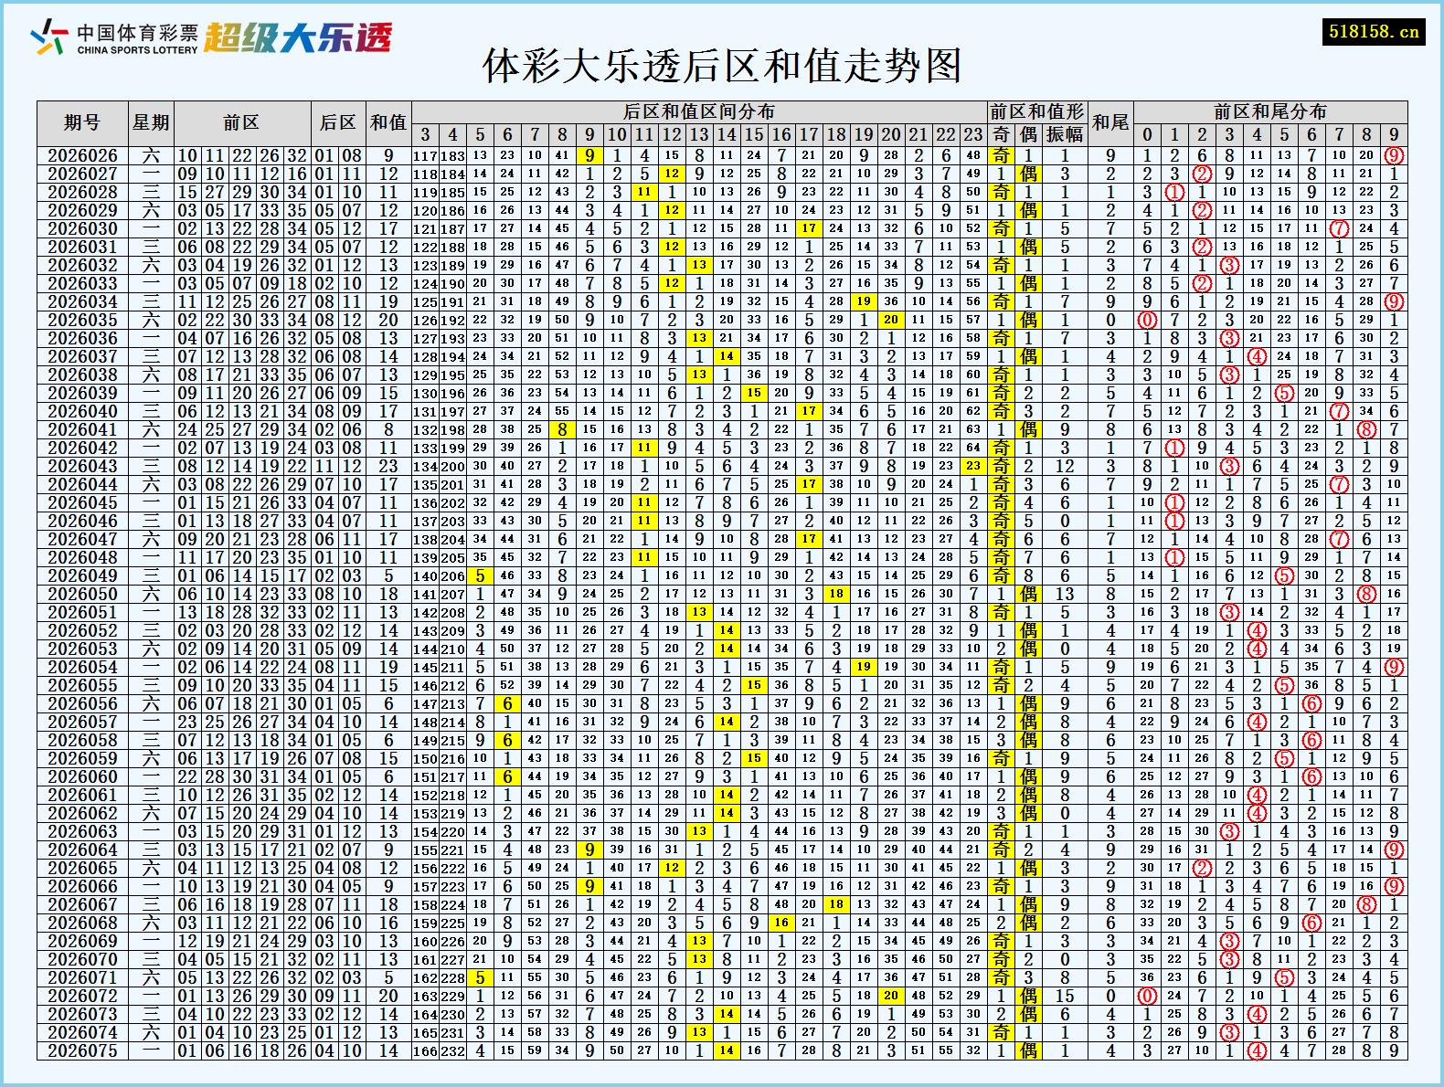Click tail-distribution header number 9
The width and height of the screenshot is (1444, 1087).
pos(1394,134)
